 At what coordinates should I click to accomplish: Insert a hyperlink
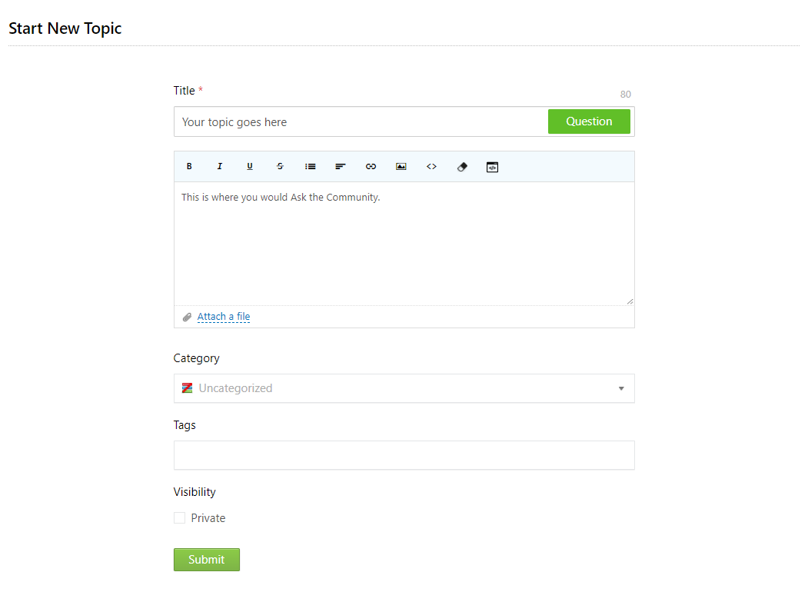(x=371, y=167)
